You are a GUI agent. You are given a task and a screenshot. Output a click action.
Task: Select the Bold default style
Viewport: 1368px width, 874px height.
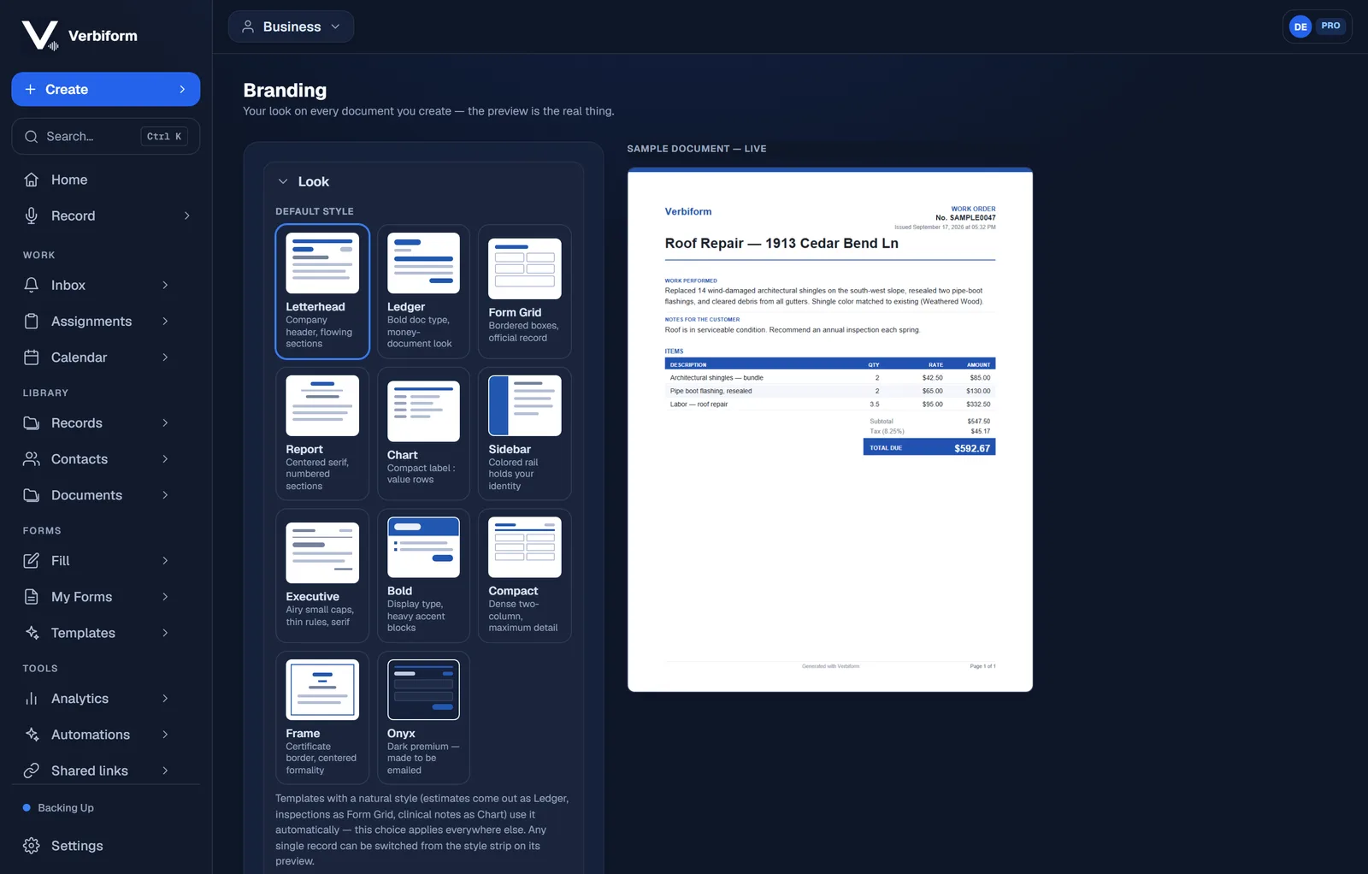[423, 576]
